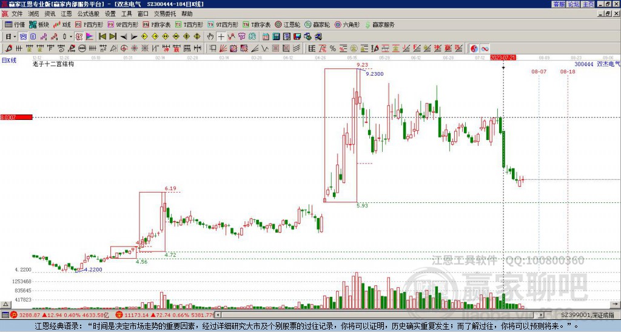Open the 论坛 forum link

[574, 4]
